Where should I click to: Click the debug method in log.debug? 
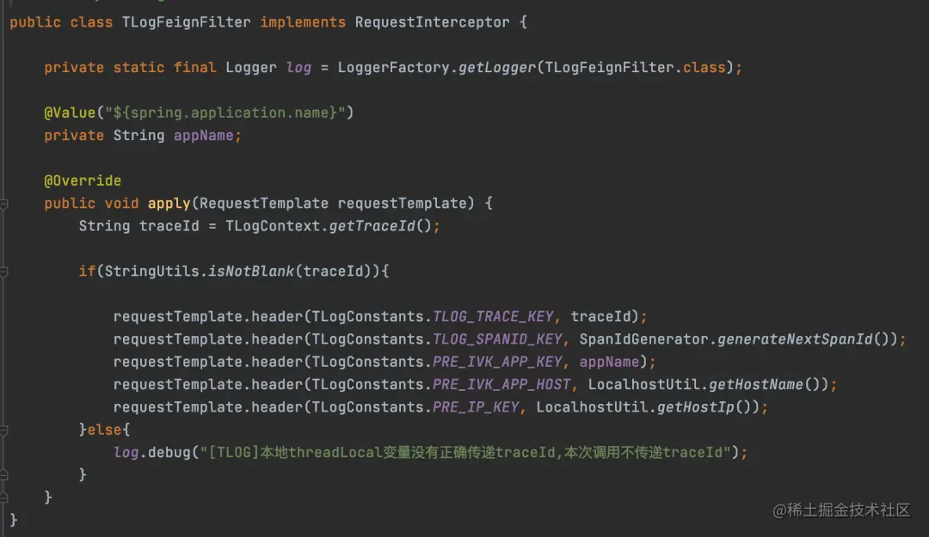pyautogui.click(x=169, y=452)
